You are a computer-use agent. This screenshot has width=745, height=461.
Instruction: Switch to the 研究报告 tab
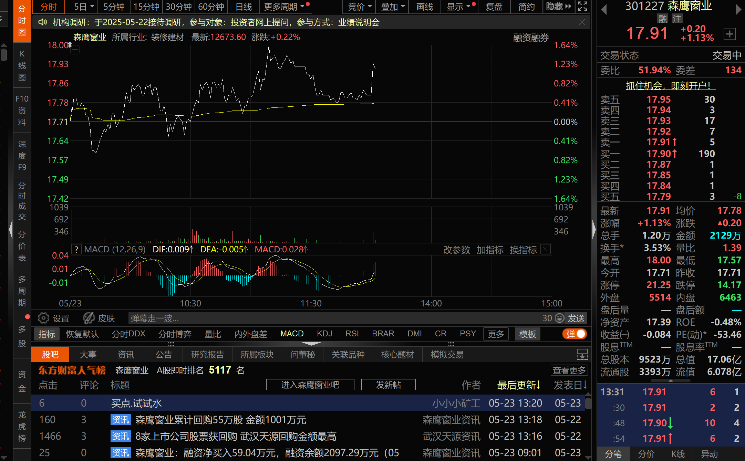(207, 355)
